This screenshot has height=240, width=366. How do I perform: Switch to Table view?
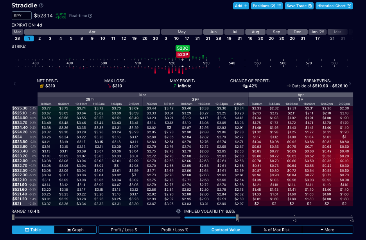33,229
